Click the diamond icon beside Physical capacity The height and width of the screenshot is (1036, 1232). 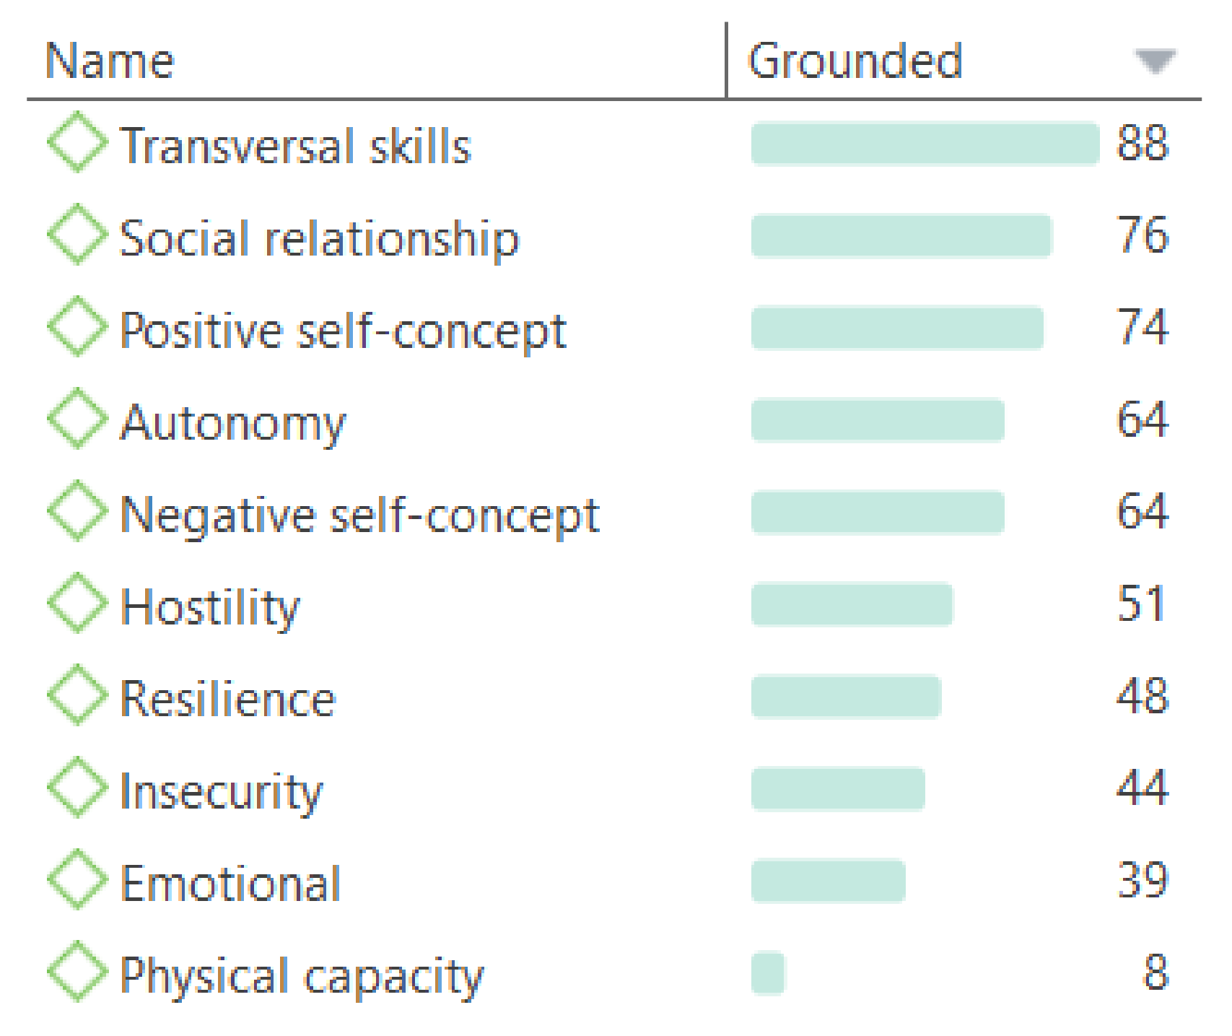(77, 972)
